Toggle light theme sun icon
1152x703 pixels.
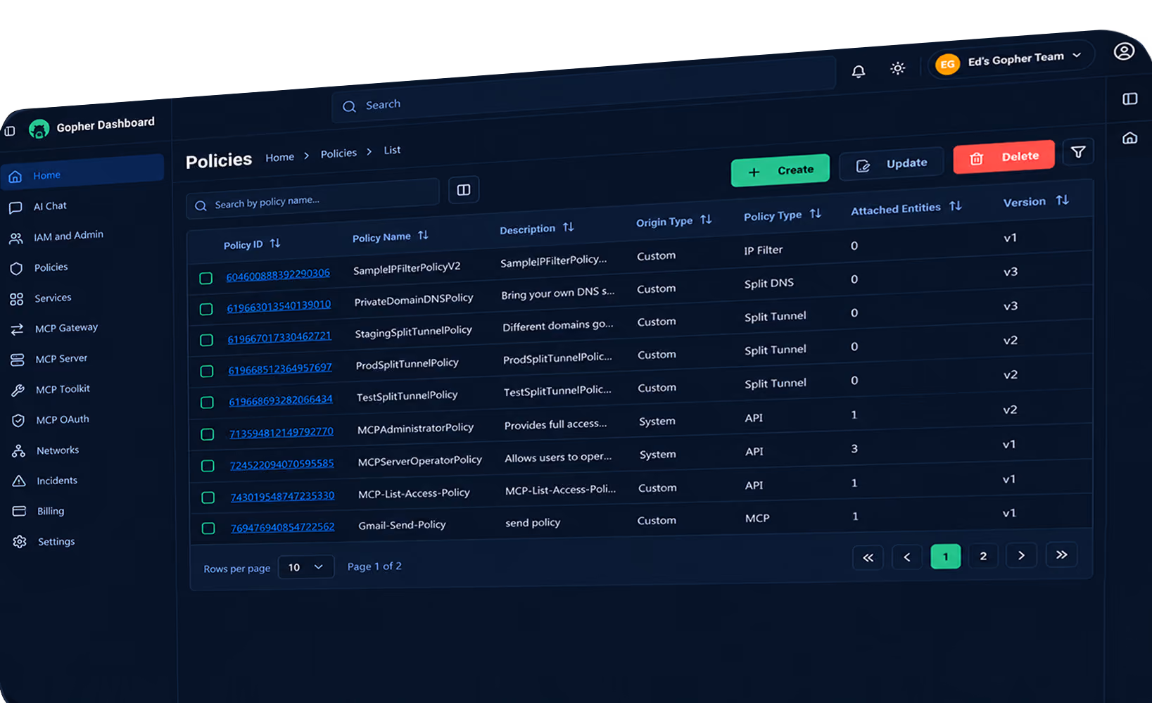[x=897, y=68]
